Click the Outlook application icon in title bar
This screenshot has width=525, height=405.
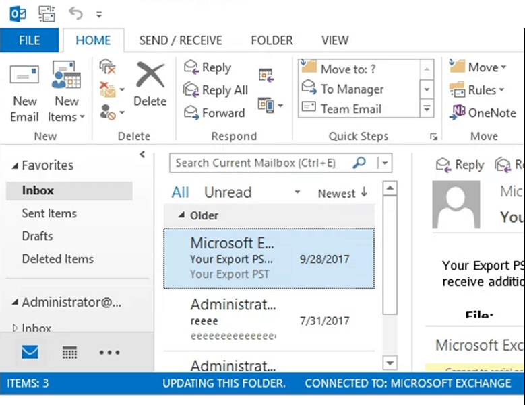pyautogui.click(x=18, y=14)
